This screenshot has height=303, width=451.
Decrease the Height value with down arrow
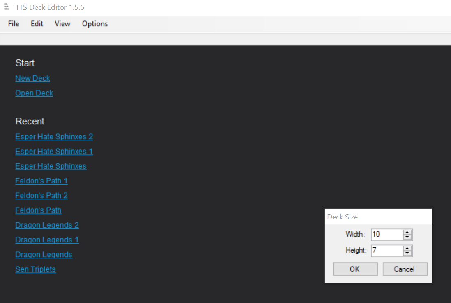coord(407,253)
